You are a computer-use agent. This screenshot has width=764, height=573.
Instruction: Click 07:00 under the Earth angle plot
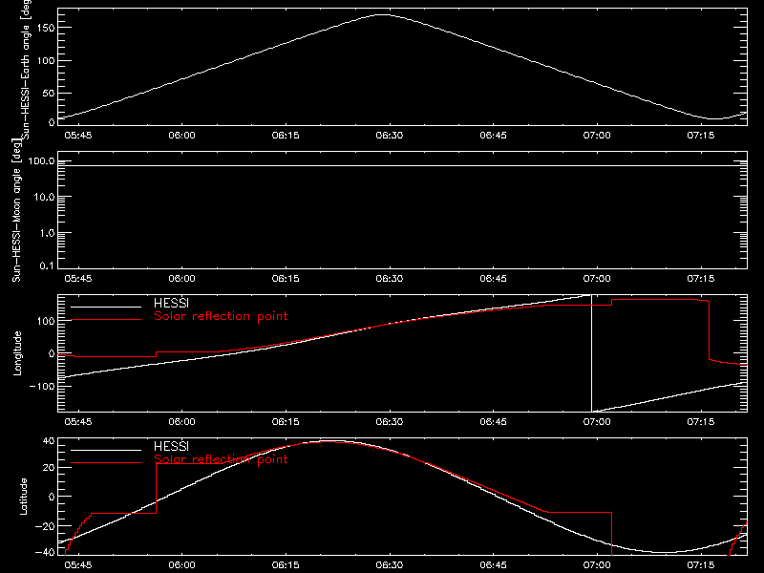[x=597, y=135]
